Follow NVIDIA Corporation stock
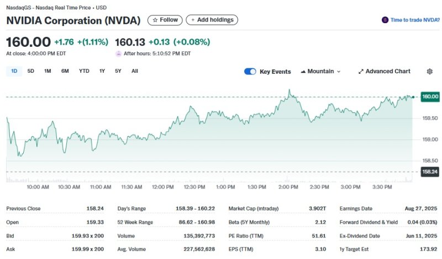The image size is (442, 259). (165, 20)
